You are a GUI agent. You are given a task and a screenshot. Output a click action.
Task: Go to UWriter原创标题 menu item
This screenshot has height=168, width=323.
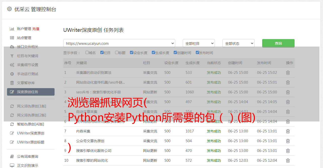[x=31, y=142]
